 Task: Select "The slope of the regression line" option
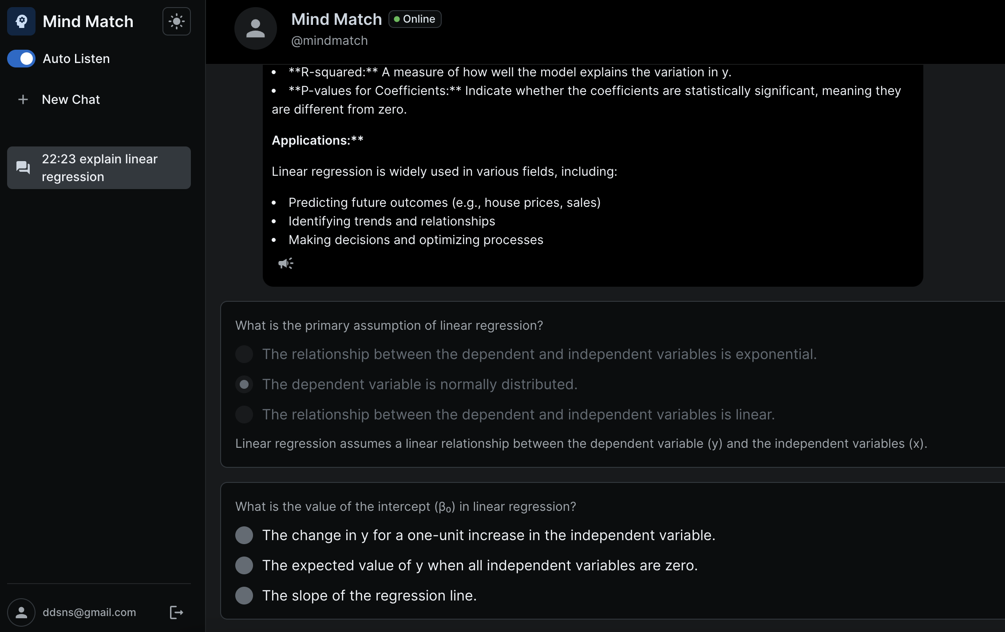tap(244, 596)
